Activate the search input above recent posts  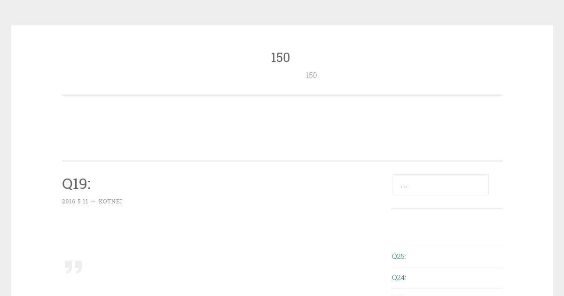coord(440,185)
